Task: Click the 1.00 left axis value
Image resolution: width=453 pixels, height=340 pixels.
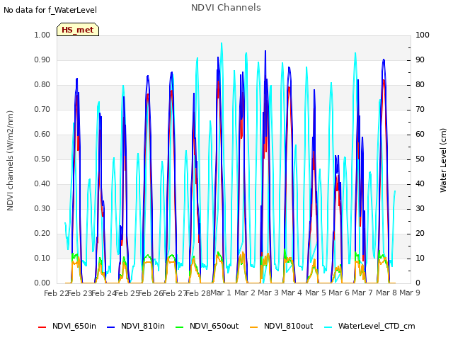Action: click(x=42, y=35)
